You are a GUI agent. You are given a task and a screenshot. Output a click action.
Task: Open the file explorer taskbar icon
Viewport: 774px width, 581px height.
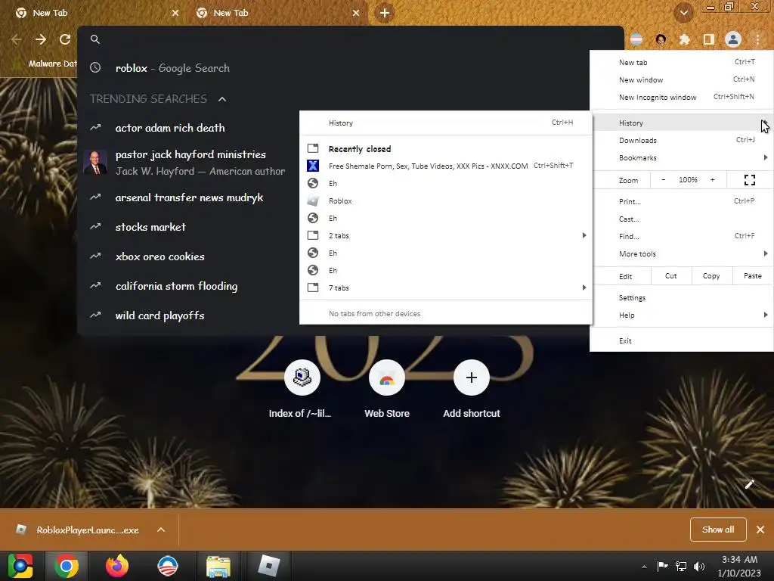[x=218, y=566]
